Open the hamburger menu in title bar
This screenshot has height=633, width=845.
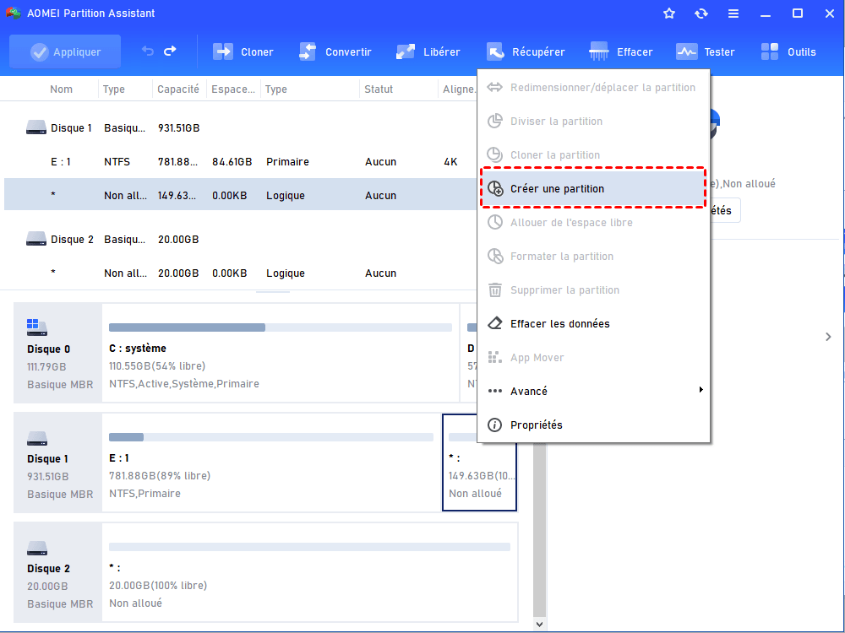(x=733, y=14)
